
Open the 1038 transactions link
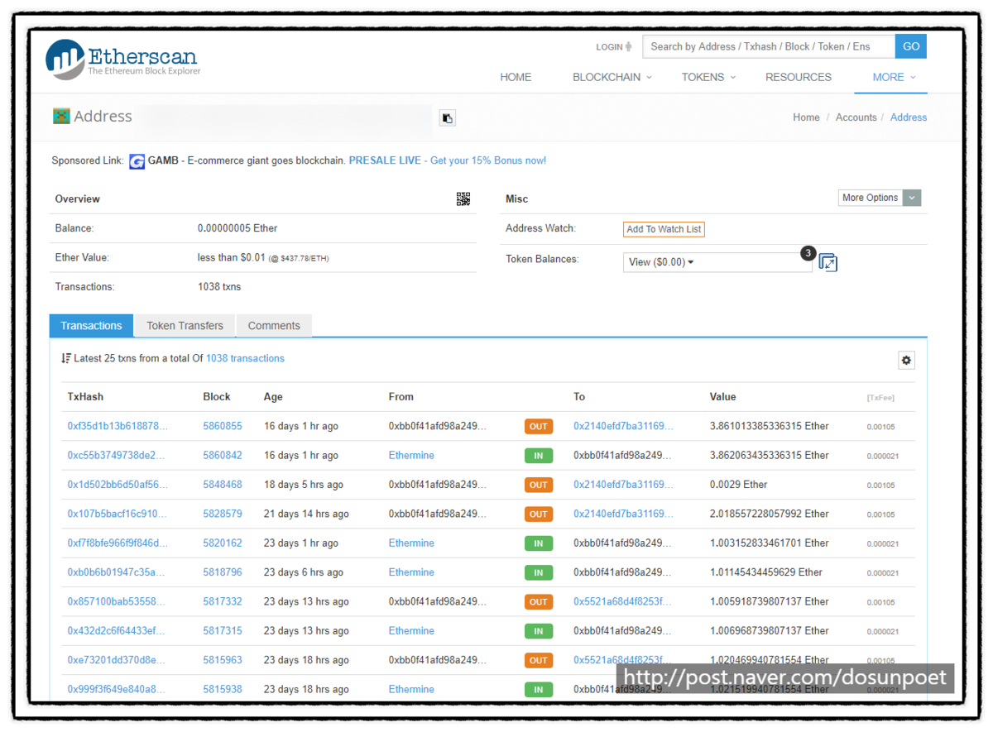245,359
